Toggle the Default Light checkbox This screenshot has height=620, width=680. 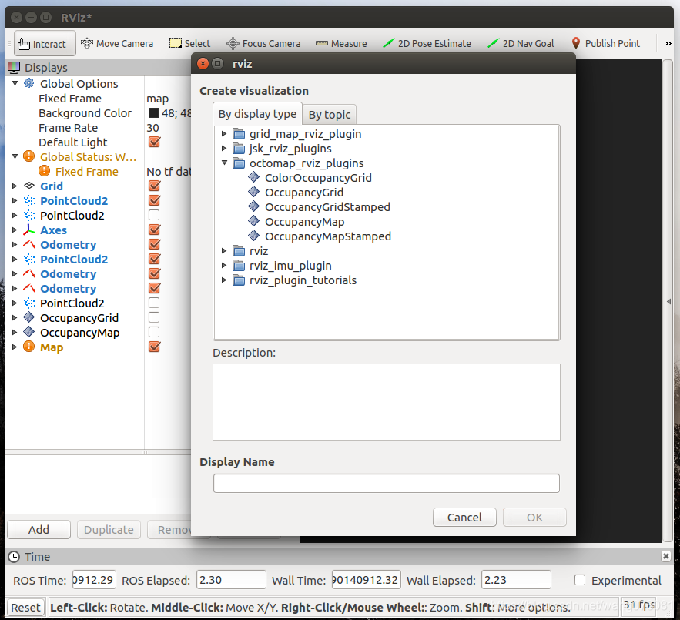[154, 142]
